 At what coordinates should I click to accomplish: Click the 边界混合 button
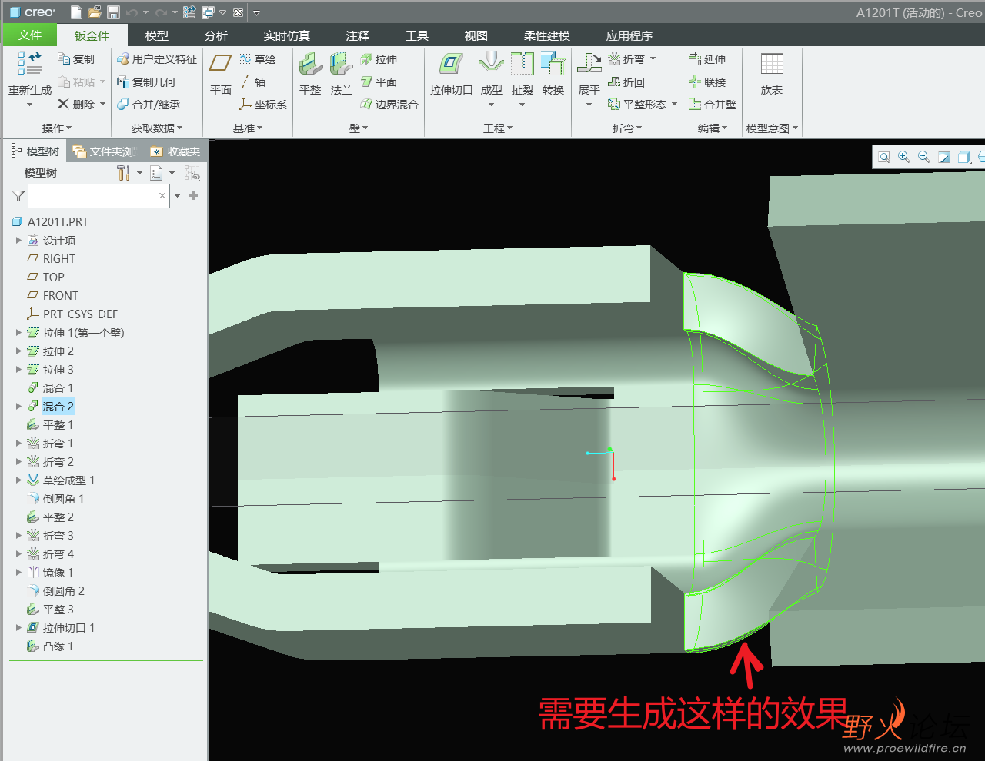pos(389,105)
